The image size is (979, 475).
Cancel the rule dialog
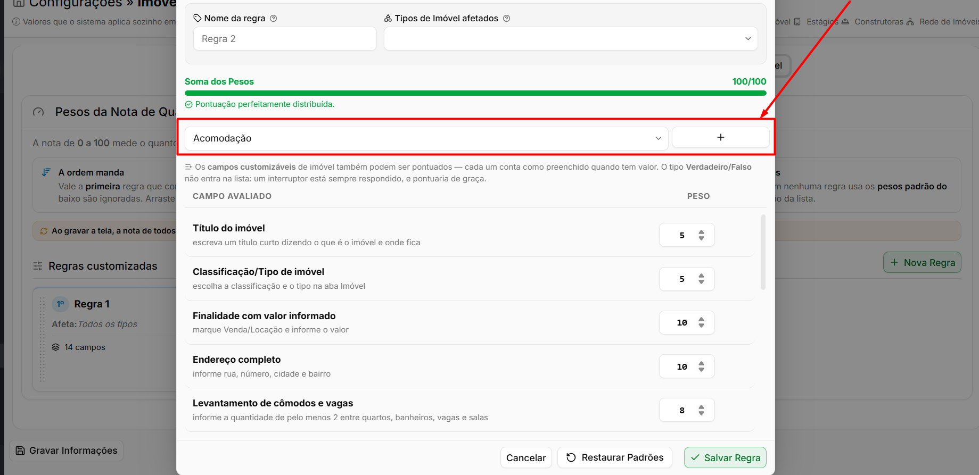pyautogui.click(x=526, y=458)
